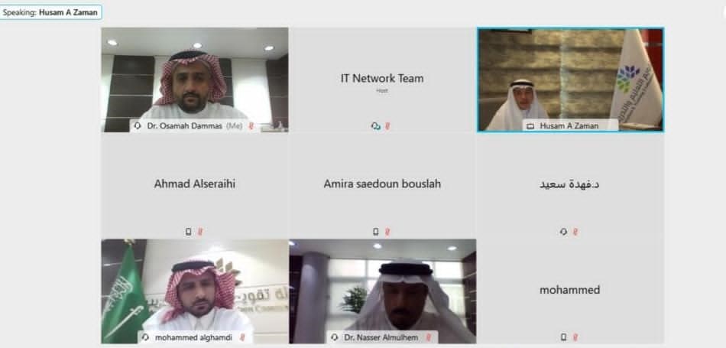Click the muted mic under IT Network Team
The width and height of the screenshot is (726, 348).
coord(387,125)
